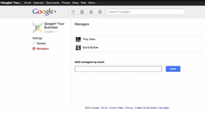Click the Google+ logo
This screenshot has height=115, width=205.
tap(45, 12)
